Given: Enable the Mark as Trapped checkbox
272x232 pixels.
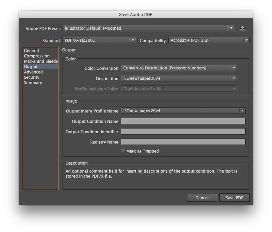Looking at the screenshot, I should point(123,151).
